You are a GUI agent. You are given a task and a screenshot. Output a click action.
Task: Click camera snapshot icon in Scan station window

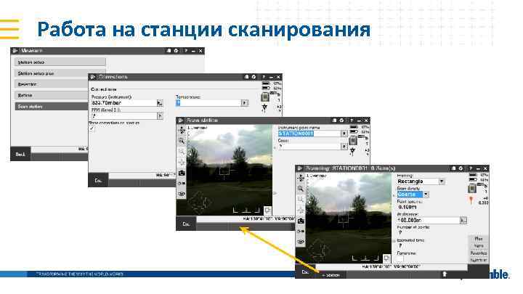pyautogui.click(x=182, y=173)
